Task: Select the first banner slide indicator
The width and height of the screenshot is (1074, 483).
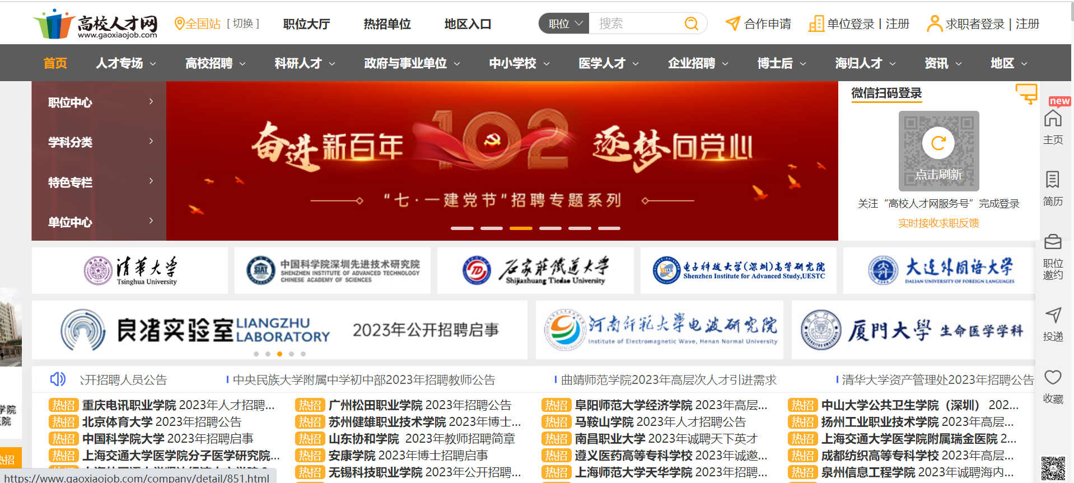Action: point(462,228)
